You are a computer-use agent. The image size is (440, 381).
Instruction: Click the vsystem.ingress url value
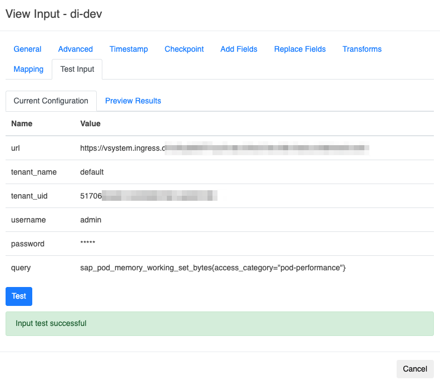pos(225,148)
